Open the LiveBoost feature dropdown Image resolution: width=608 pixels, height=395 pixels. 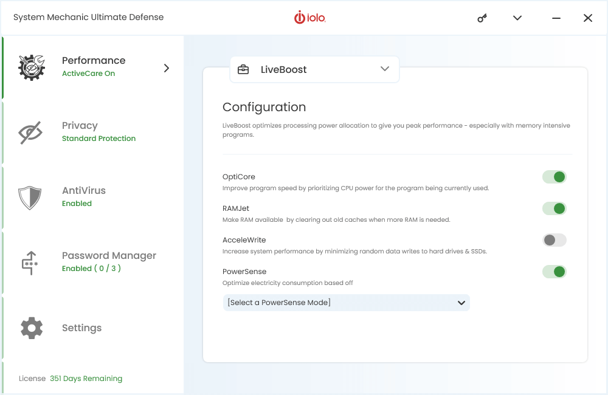384,69
